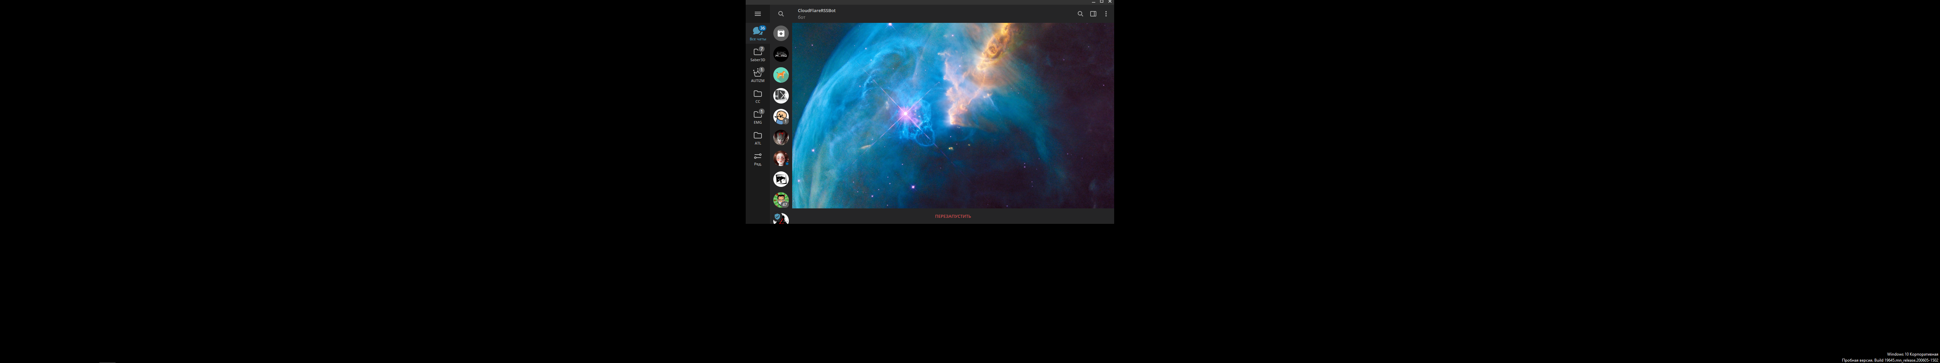This screenshot has height=363, width=1940.
Task: Open chat with red-haired girl avatar
Action: point(781,158)
